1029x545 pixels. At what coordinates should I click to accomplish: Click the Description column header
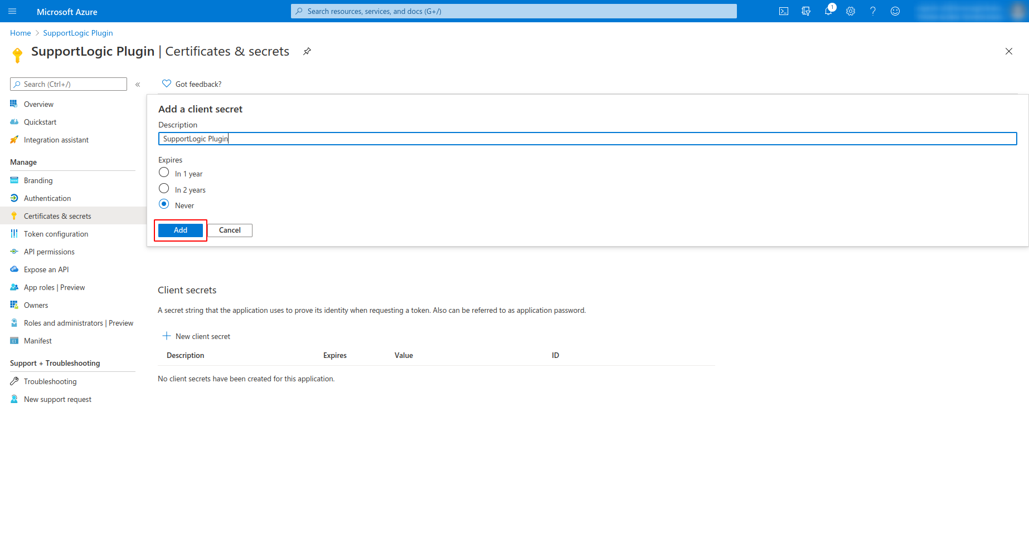pos(185,355)
